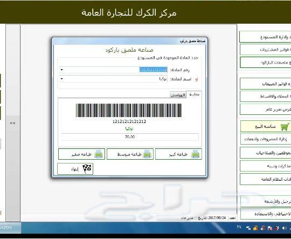The height and width of the screenshot is (239, 291).
Task: Open عرض تقرير عام from the sidebar
Action: 265,110
